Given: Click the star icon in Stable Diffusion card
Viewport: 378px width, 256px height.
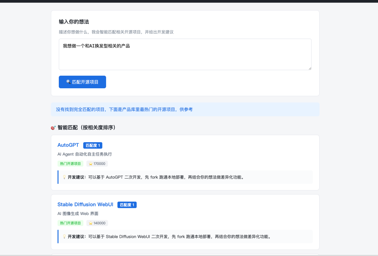Looking at the screenshot, I should 91,223.
